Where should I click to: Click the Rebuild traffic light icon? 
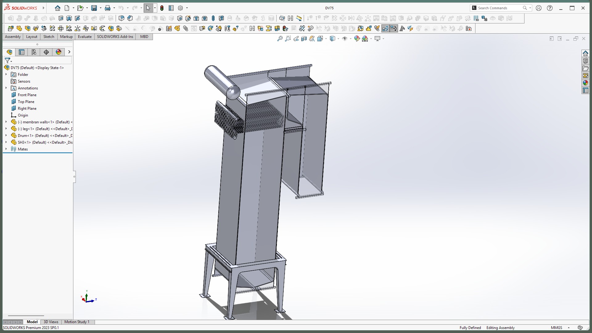point(162,8)
